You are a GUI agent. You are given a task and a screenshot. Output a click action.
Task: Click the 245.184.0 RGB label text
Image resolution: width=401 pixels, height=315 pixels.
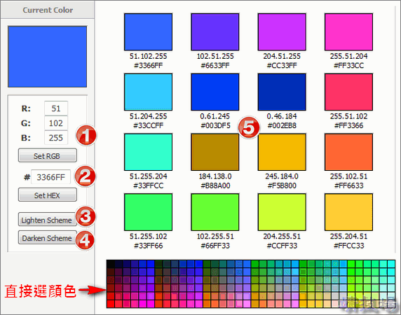point(282,176)
